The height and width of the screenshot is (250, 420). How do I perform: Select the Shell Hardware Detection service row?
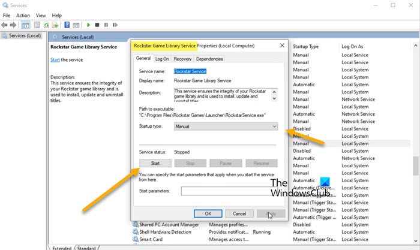pyautogui.click(x=271, y=232)
